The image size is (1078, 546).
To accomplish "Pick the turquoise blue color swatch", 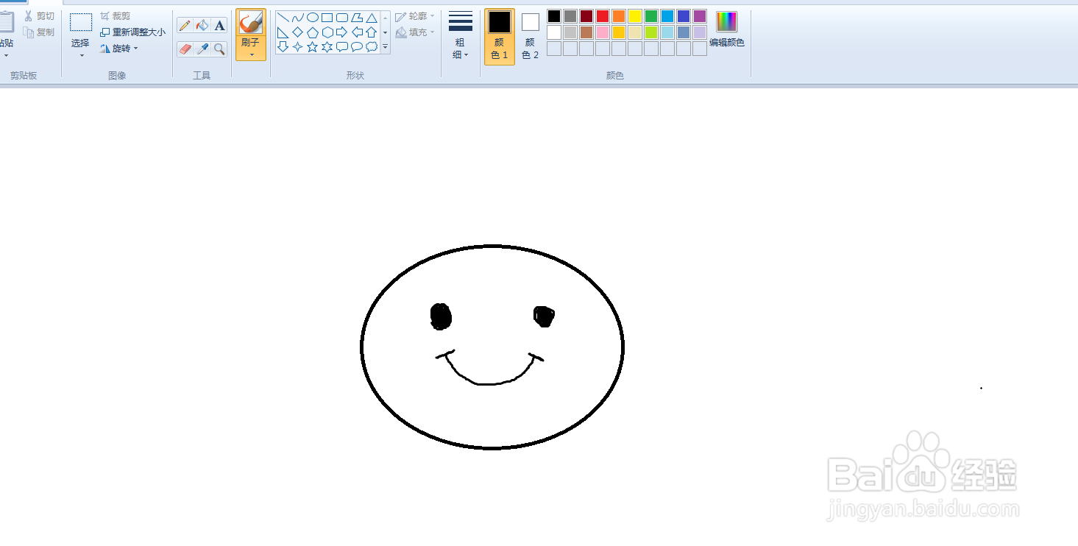I will click(x=667, y=16).
